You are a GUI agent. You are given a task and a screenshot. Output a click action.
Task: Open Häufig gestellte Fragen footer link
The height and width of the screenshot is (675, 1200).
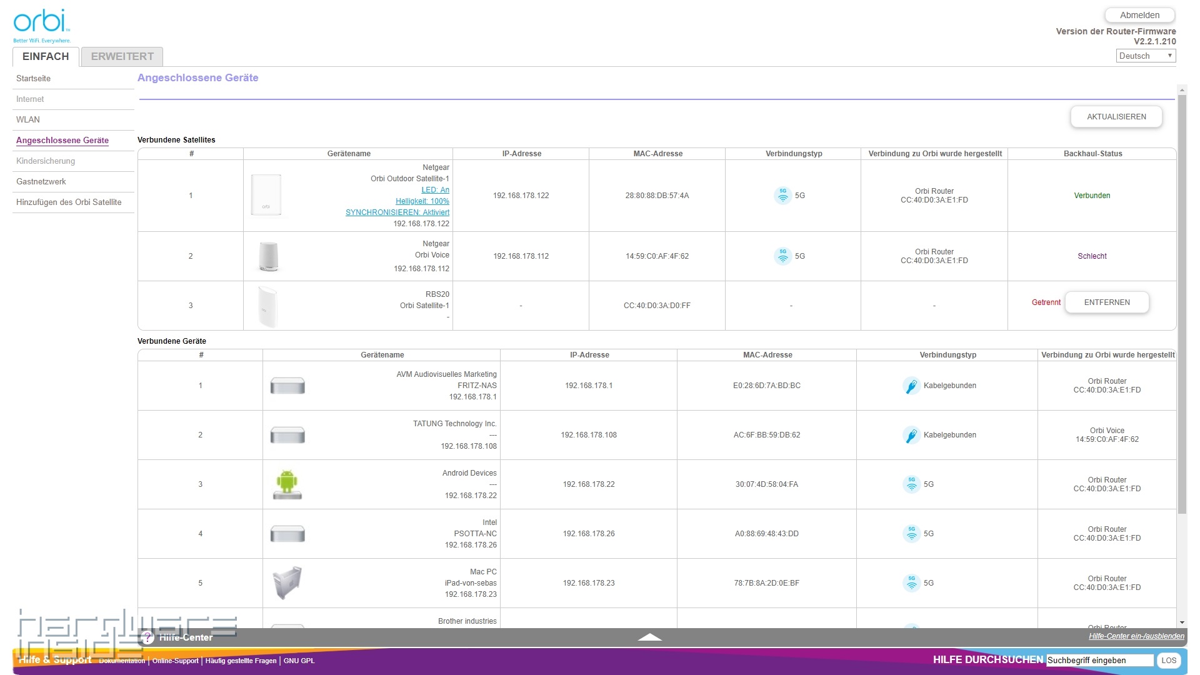click(241, 661)
